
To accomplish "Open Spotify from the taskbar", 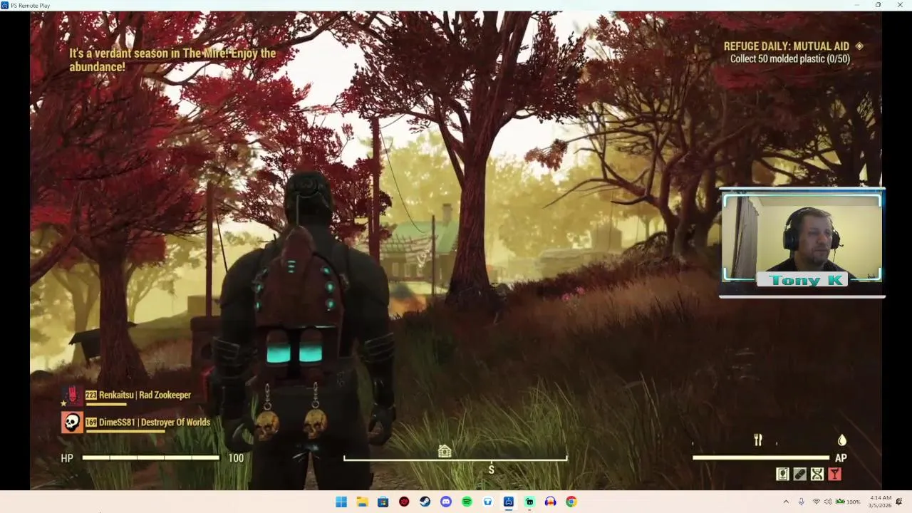I will pyautogui.click(x=467, y=502).
